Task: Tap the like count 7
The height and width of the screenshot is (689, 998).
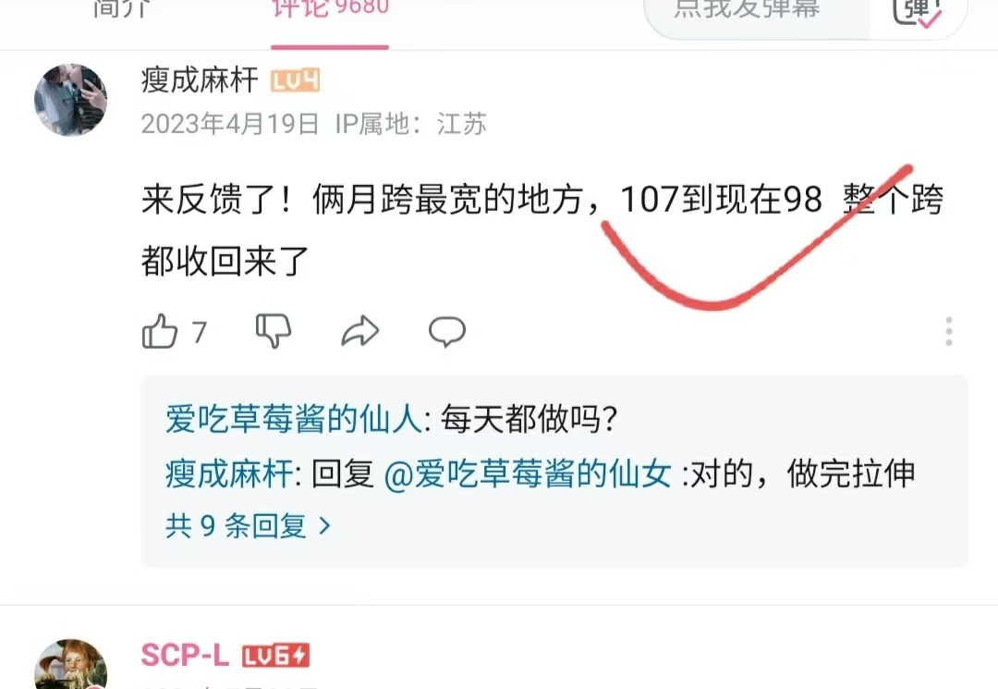Action: pyautogui.click(x=200, y=332)
